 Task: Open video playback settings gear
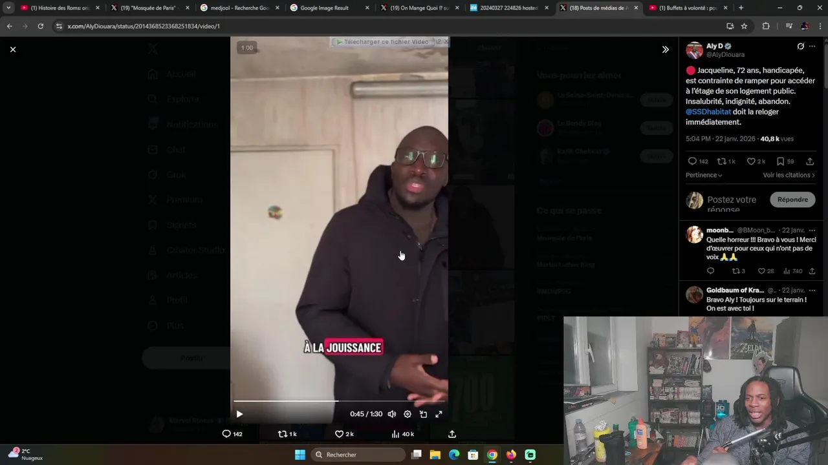pos(408,414)
